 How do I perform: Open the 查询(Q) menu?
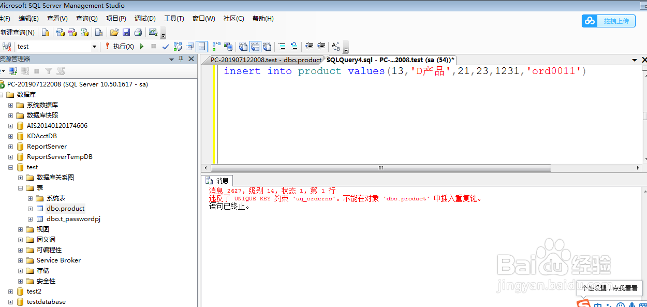pos(86,19)
